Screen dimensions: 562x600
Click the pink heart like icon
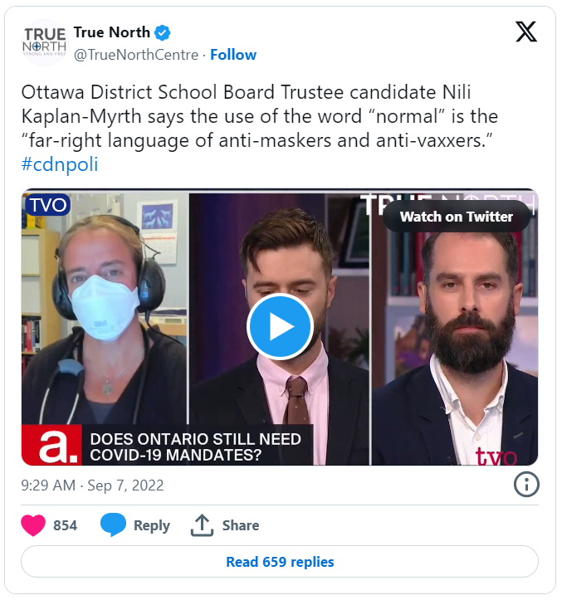point(33,525)
